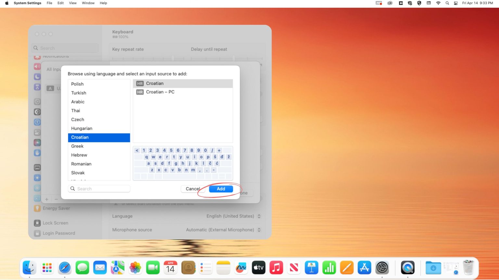Open Calendar showing April 14 in the Dock

point(170,267)
